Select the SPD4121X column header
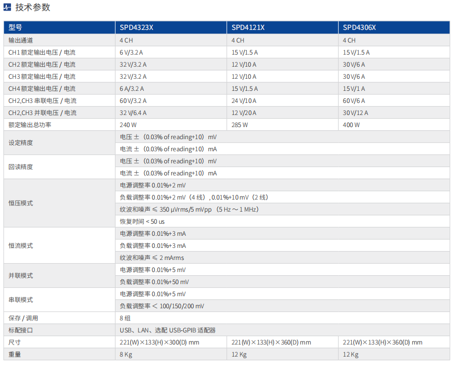Screen dimensions: 460x365 (248, 27)
